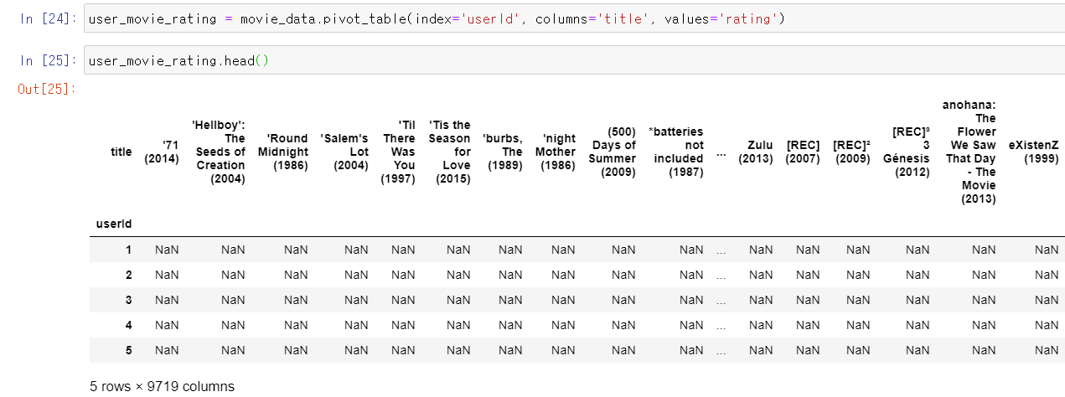Click the Out[25] output prompt
This screenshot has width=1065, height=397.
tap(47, 88)
